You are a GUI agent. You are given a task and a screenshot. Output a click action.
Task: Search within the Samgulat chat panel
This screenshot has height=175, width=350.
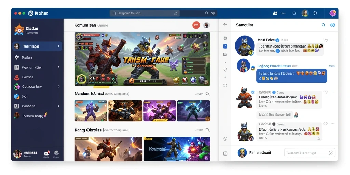(323, 25)
